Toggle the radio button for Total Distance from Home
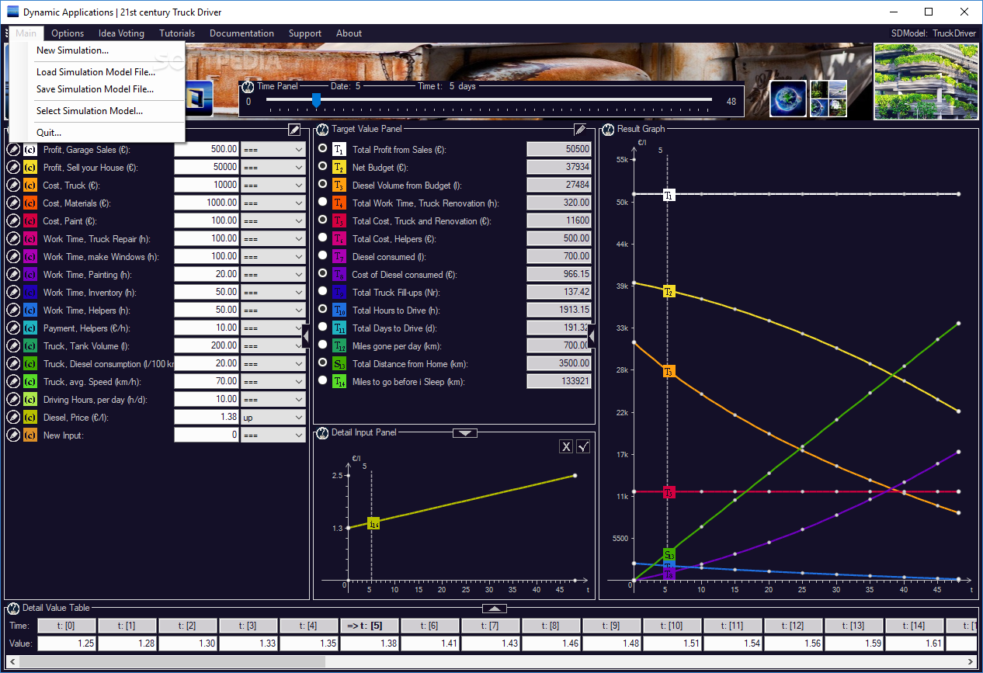The width and height of the screenshot is (983, 673). 322,363
